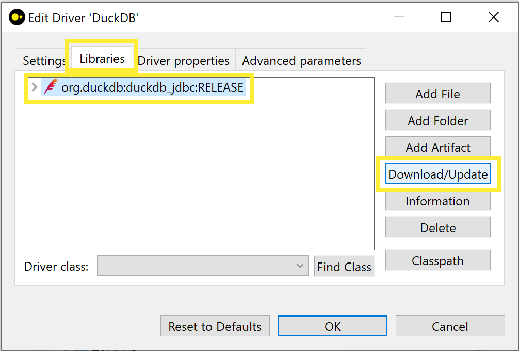The width and height of the screenshot is (519, 351).
Task: Reset the driver to defaults
Action: click(215, 326)
